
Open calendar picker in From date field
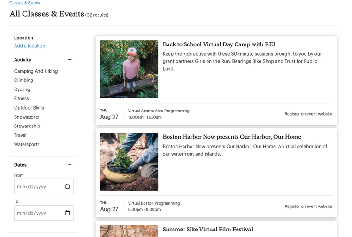68,186
